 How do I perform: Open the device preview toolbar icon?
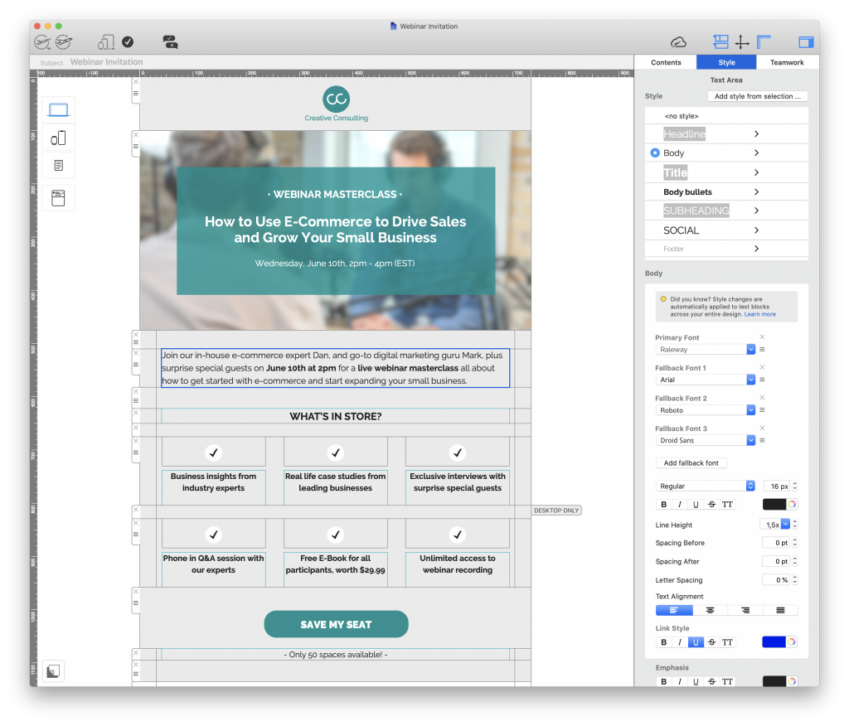point(105,41)
